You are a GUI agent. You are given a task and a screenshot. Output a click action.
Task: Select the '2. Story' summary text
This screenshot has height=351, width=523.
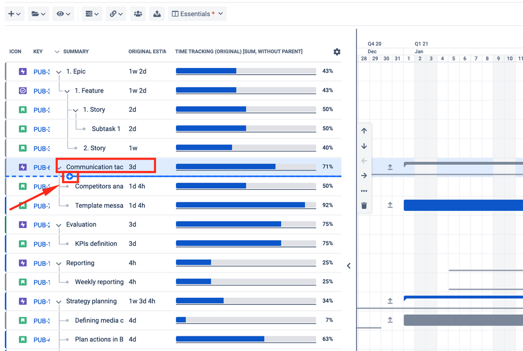[94, 148]
